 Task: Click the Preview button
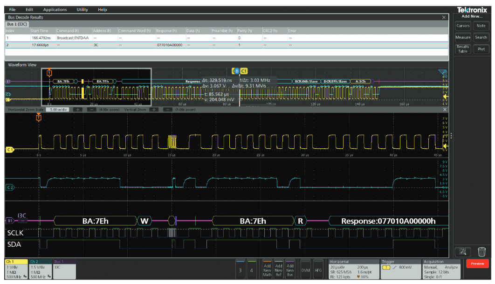[477, 263]
